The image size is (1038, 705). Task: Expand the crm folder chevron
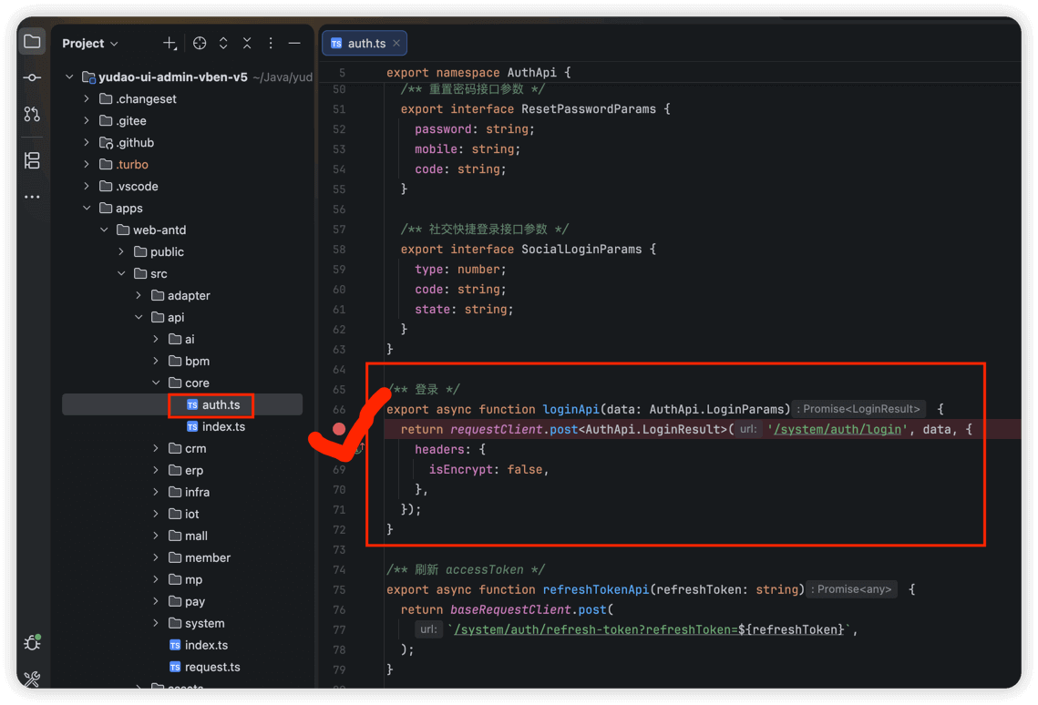click(x=156, y=448)
